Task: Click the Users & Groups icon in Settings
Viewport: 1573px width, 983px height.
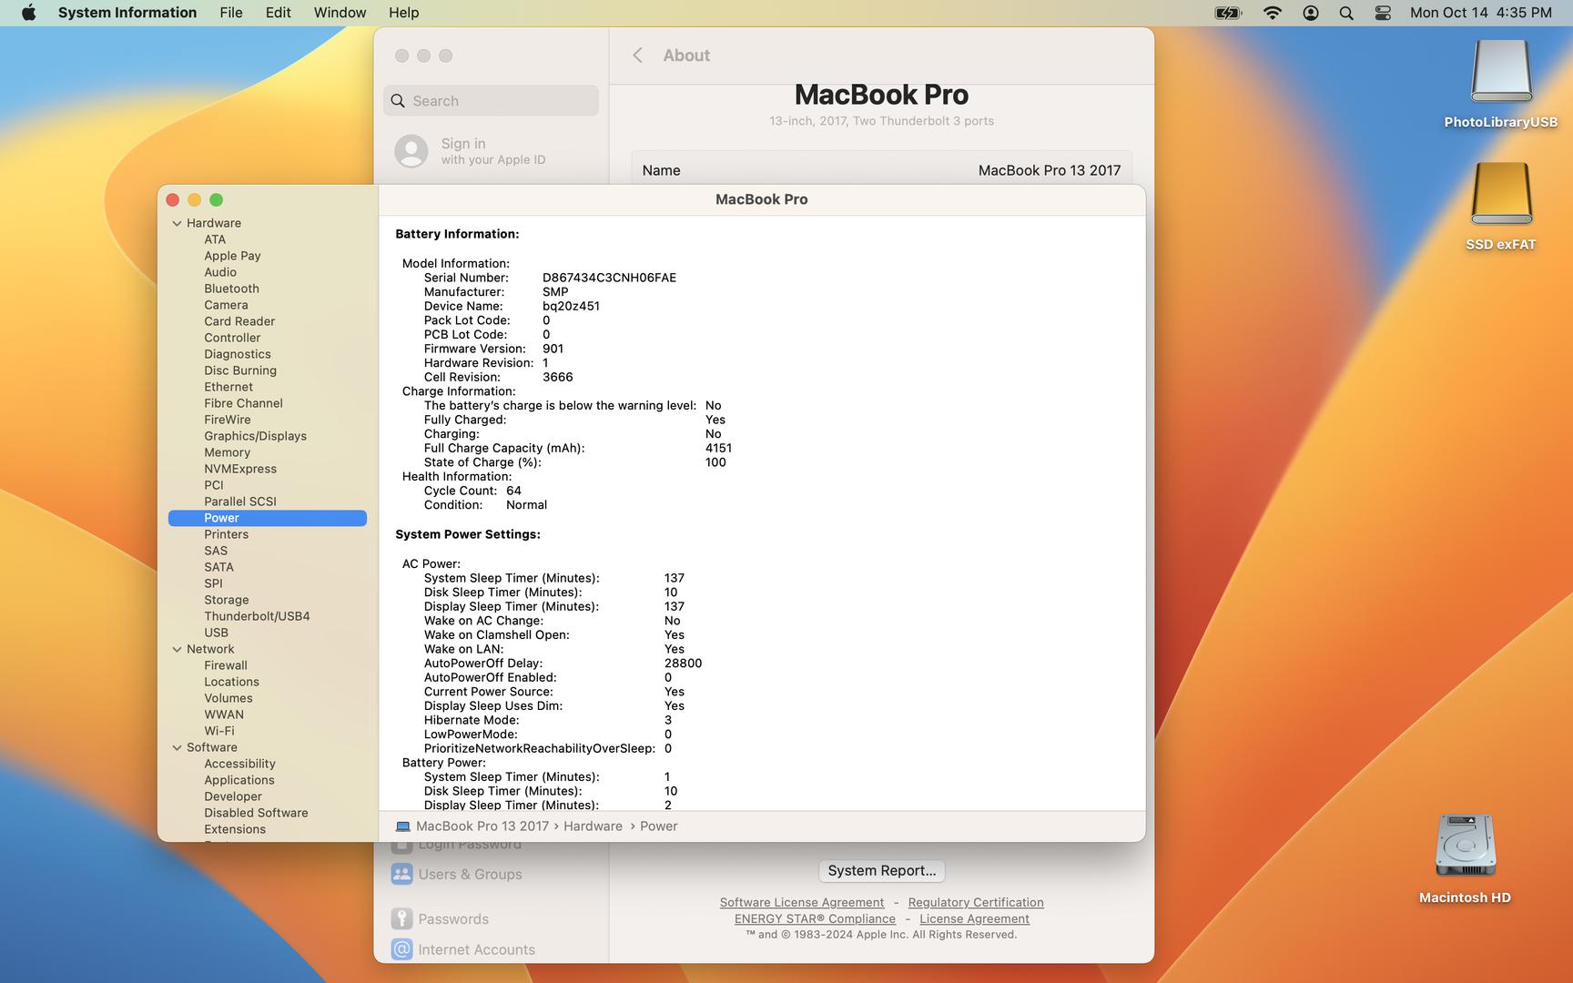Action: point(401,874)
